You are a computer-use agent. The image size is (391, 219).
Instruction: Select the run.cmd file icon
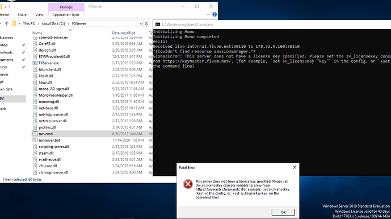(35, 134)
